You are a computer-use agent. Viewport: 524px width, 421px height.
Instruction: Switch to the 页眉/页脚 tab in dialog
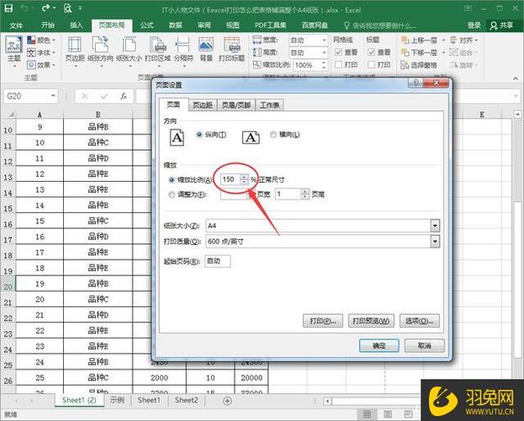pos(236,105)
